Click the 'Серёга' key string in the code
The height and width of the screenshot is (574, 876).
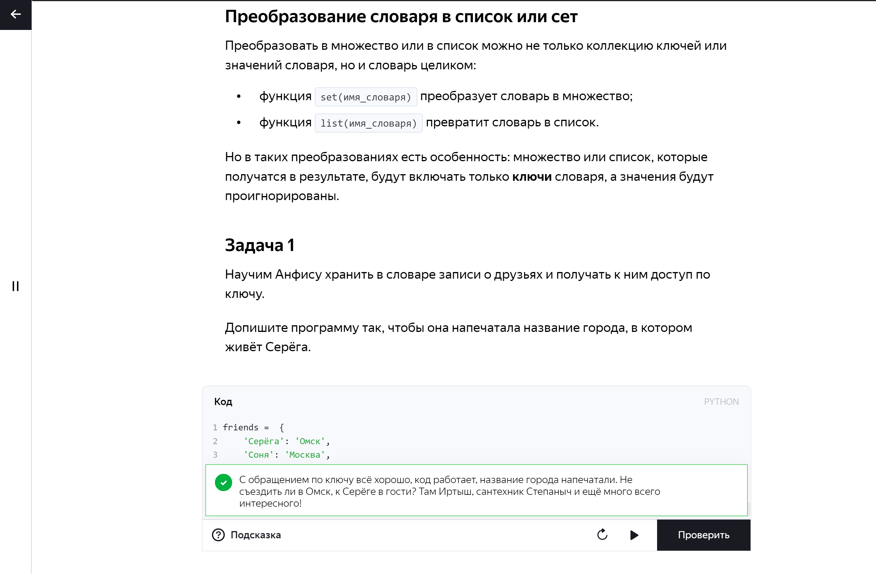pos(264,441)
